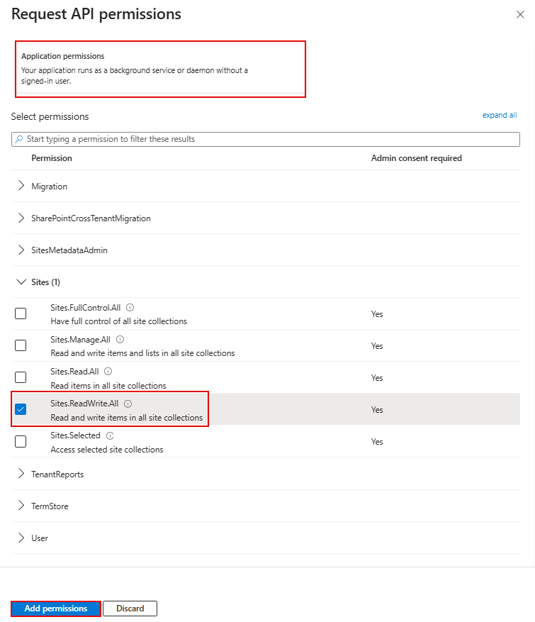This screenshot has height=622, width=535.
Task: Expand the Migration permission group
Action: (21, 186)
